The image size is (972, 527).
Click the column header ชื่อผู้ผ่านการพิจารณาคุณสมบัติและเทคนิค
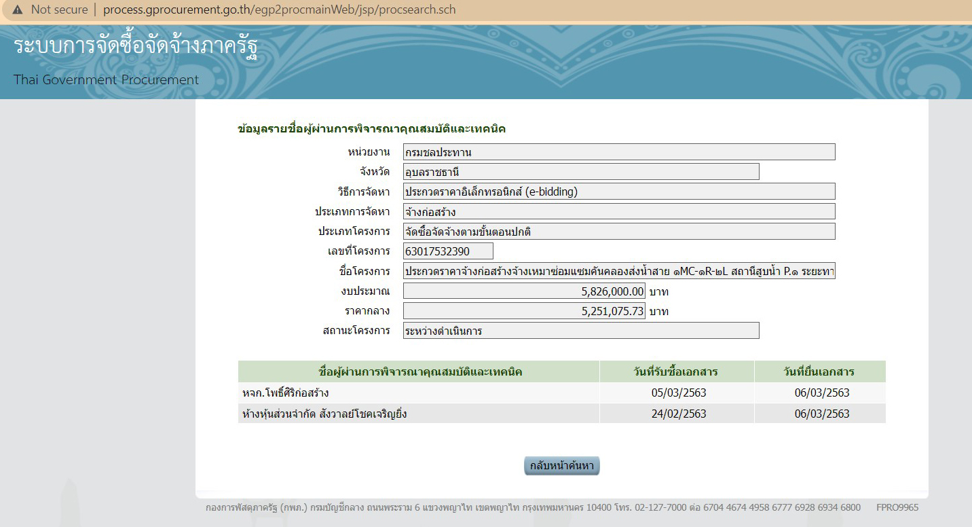click(417, 371)
